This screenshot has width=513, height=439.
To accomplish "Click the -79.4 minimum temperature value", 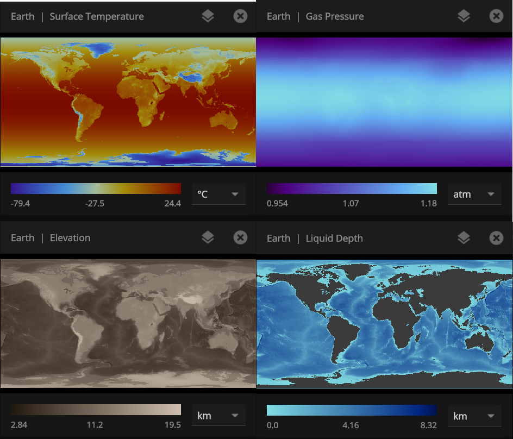I will pyautogui.click(x=20, y=203).
